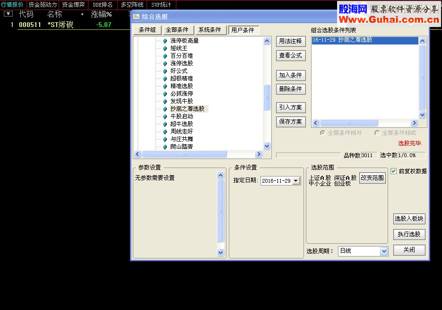Viewport: 442px width, 310px height.
Task: Switch to the 系统条件 tab
Action: point(210,30)
